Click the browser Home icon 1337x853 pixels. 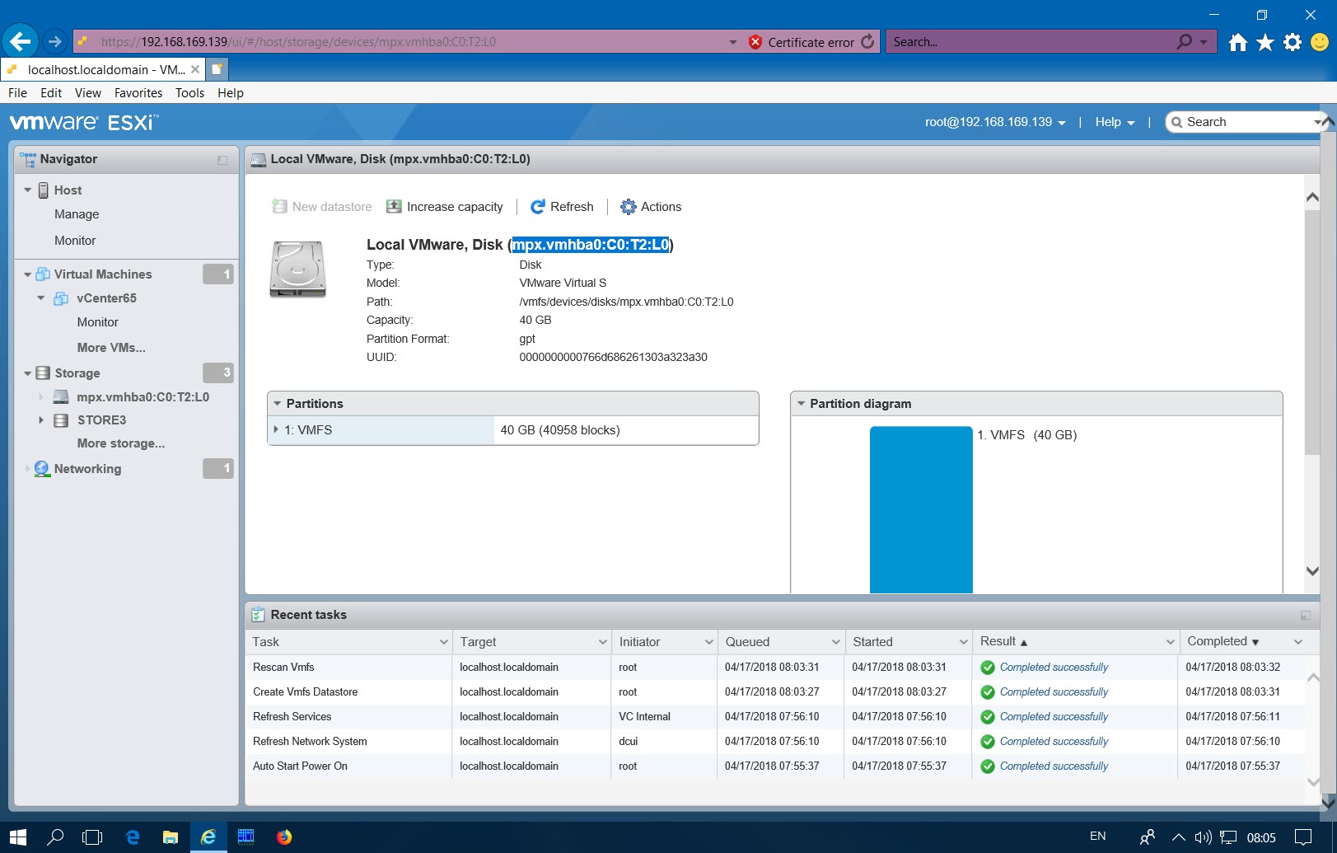tap(1237, 42)
